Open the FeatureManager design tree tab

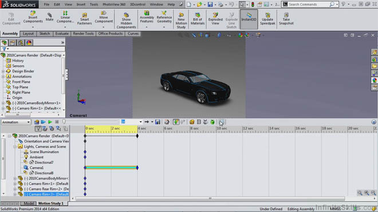tap(4, 43)
